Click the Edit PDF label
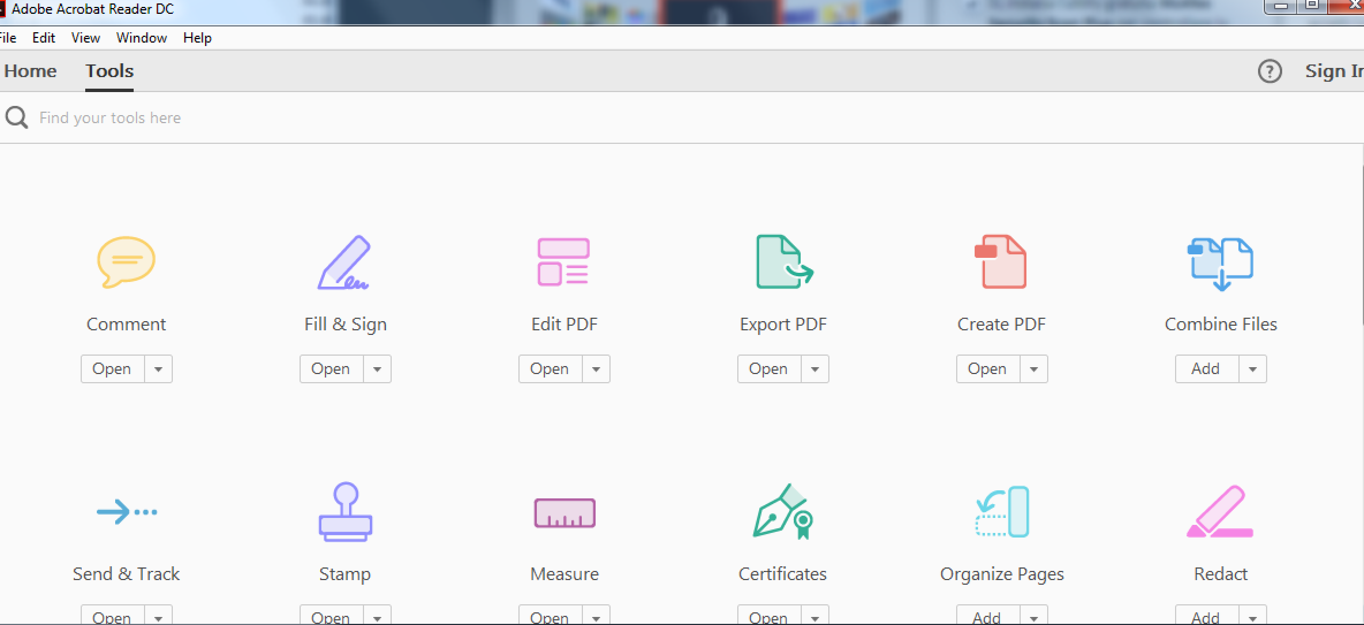Viewport: 1364px width, 625px height. coord(564,324)
